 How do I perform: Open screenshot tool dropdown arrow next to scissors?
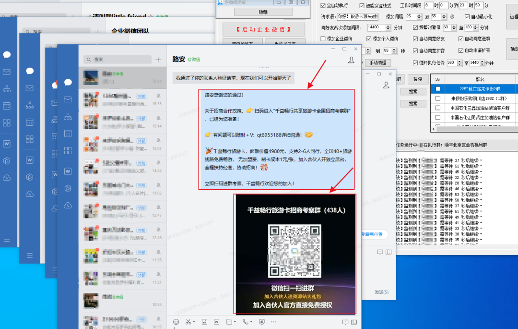194,322
